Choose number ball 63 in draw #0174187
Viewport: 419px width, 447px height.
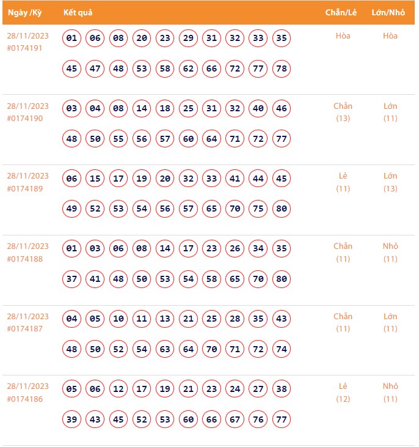[x=165, y=349]
